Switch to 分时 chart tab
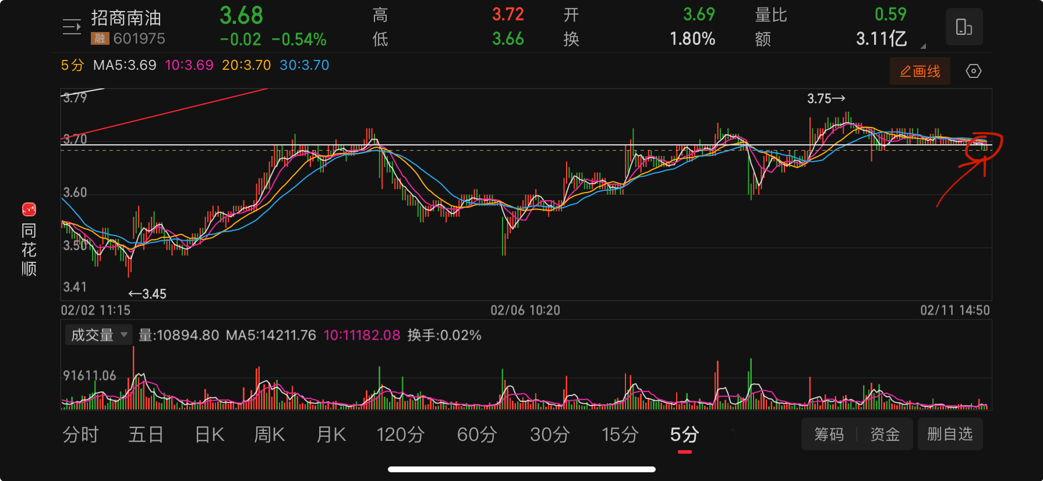Image resolution: width=1043 pixels, height=481 pixels. [80, 434]
